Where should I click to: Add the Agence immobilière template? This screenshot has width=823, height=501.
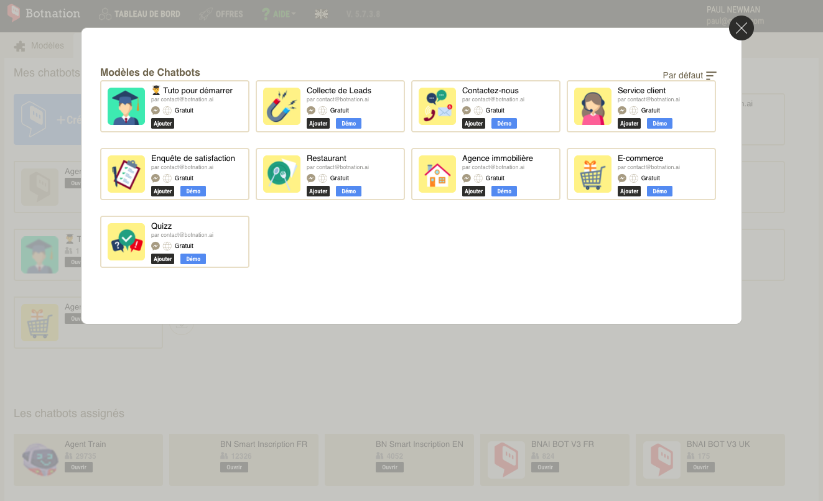coord(473,191)
